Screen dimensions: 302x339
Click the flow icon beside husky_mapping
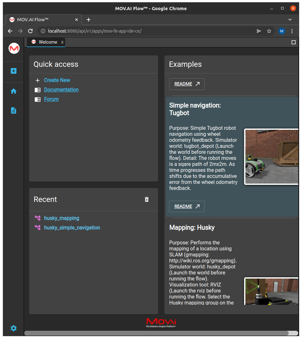coord(38,218)
